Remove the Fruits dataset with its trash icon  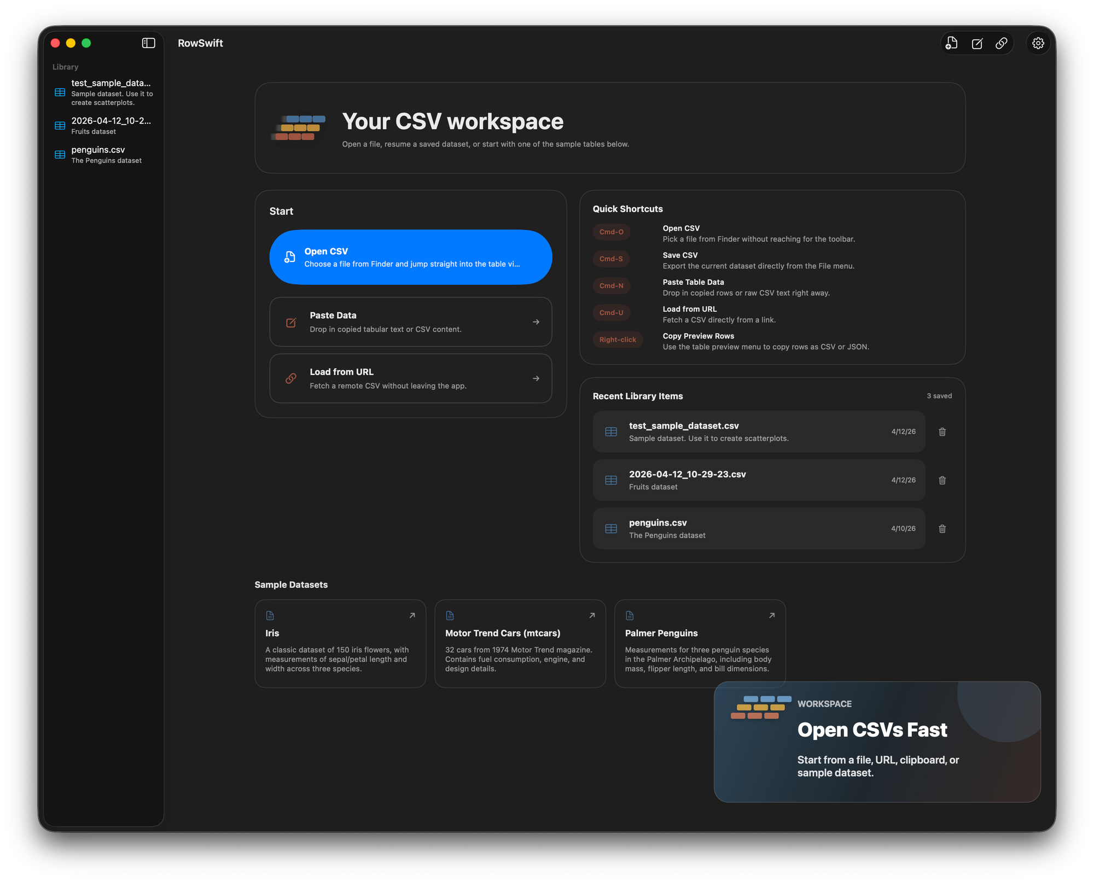pyautogui.click(x=942, y=480)
